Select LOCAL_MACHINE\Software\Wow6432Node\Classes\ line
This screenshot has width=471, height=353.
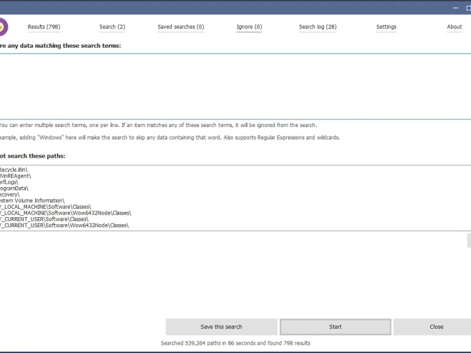click(x=65, y=213)
